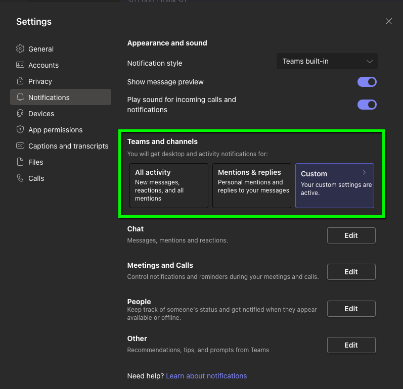The height and width of the screenshot is (389, 403).
Task: Edit Chat notification settings
Action: click(x=351, y=235)
